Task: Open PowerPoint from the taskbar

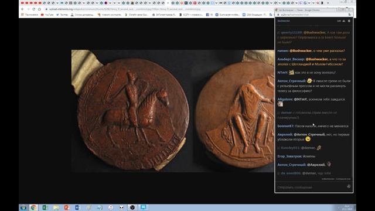Action: click(x=67, y=207)
